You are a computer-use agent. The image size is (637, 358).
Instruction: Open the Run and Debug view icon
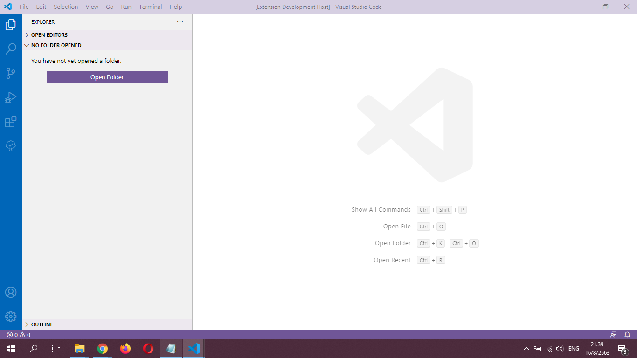coord(11,97)
